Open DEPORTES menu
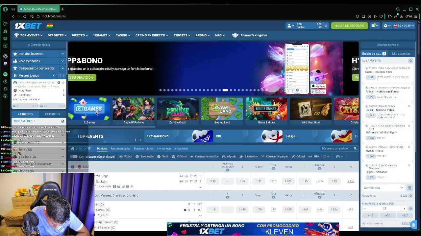 tap(57, 35)
